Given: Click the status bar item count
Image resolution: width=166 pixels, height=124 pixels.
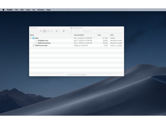Looking at the screenshot, I should (x=77, y=75).
